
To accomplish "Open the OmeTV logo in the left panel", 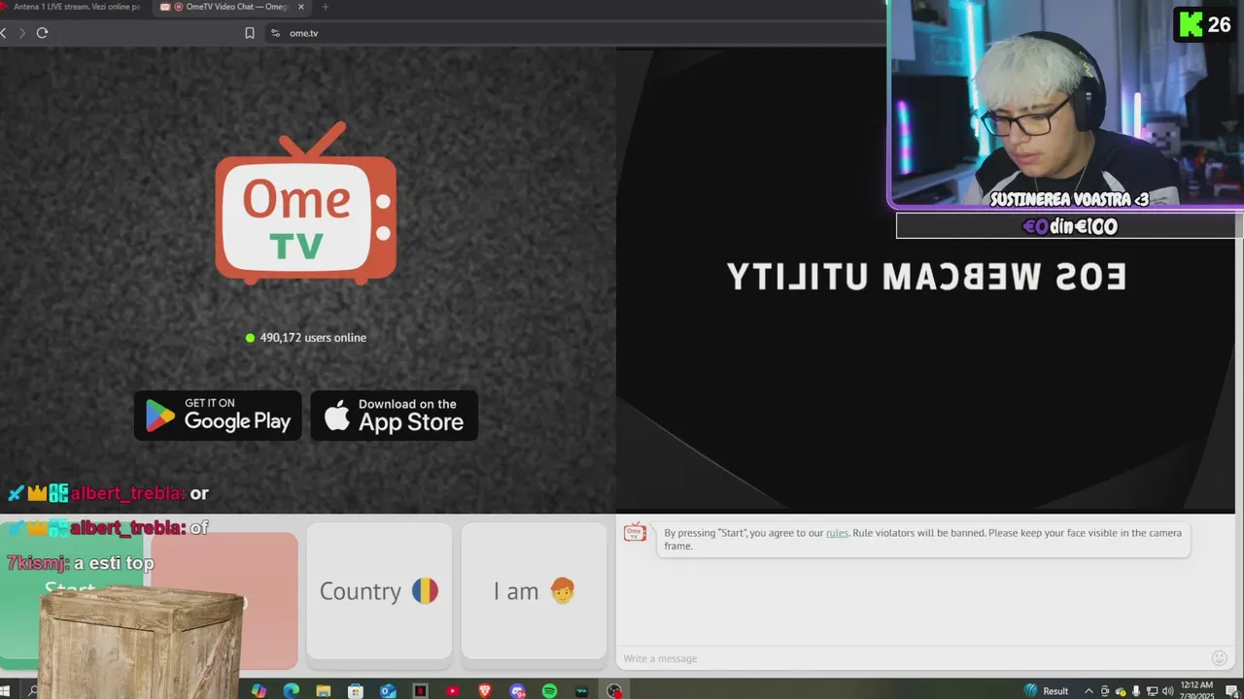I will [x=306, y=204].
